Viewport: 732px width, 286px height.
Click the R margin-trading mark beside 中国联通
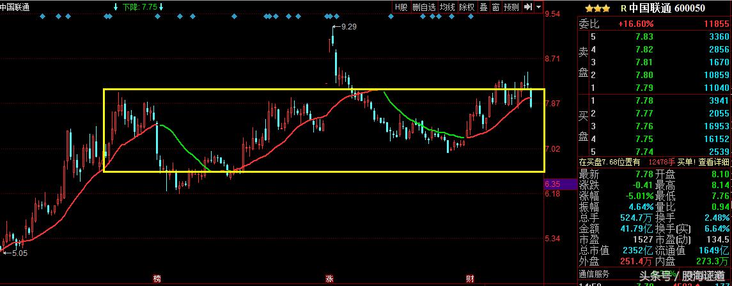(623, 8)
